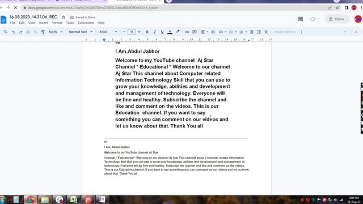
Task: Collapse the menus with the up chevron
Action: [x=356, y=32]
